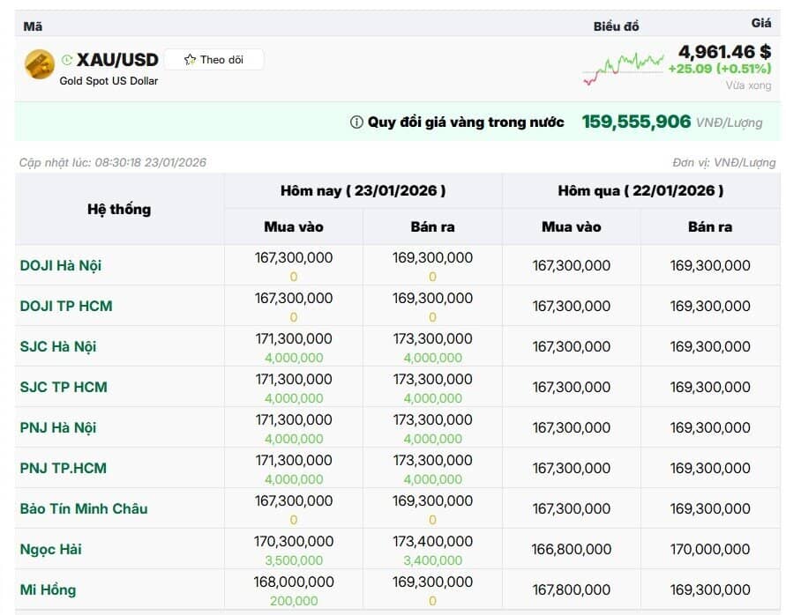Open PNJ Hà Nội system link
Image resolution: width=786 pixels, height=615 pixels.
(x=58, y=427)
